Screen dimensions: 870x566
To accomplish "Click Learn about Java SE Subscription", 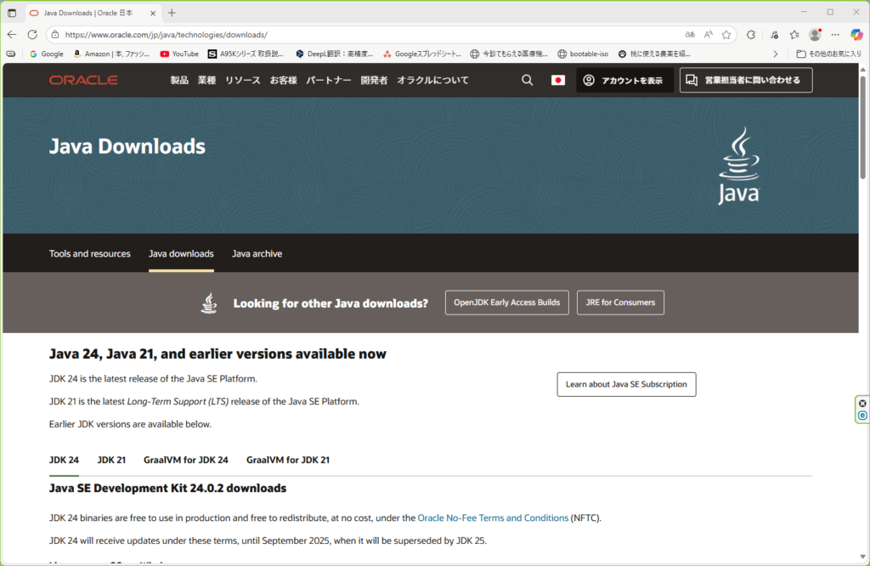I will coord(626,384).
